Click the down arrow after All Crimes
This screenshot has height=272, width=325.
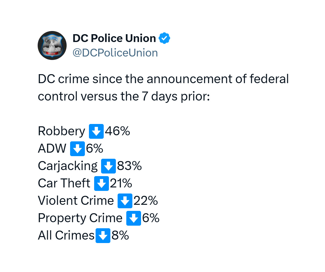[103, 236]
